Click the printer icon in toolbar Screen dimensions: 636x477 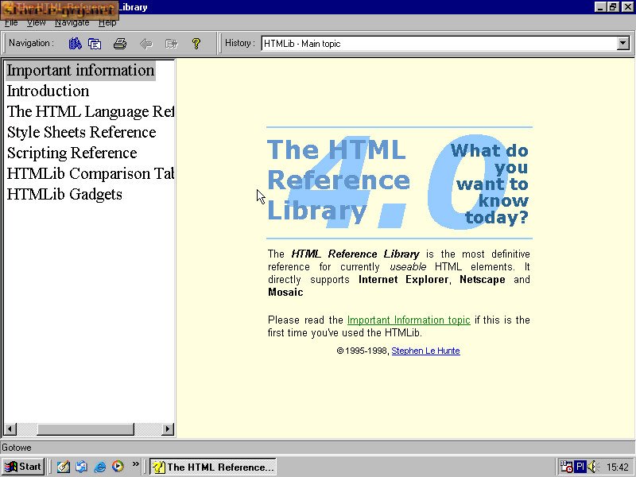coord(120,44)
